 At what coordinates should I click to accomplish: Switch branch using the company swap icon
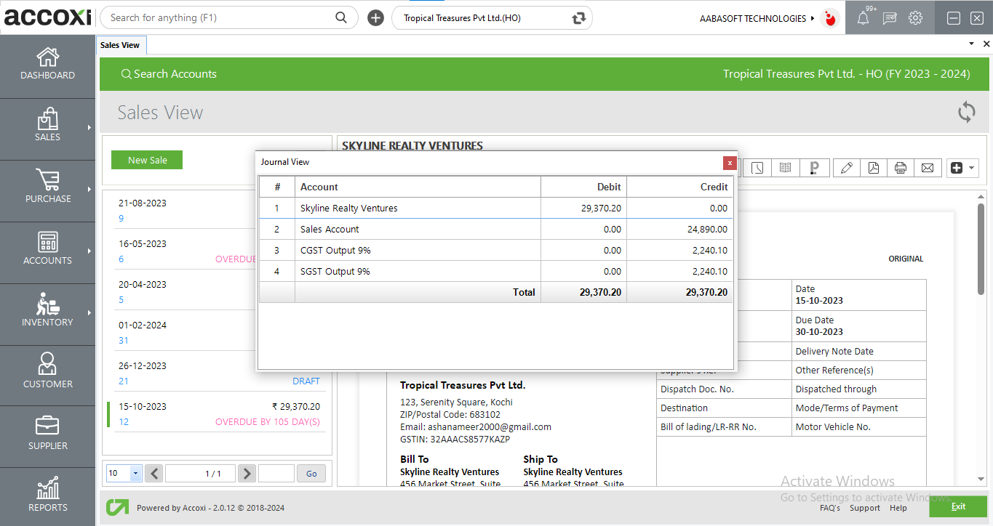pos(579,18)
